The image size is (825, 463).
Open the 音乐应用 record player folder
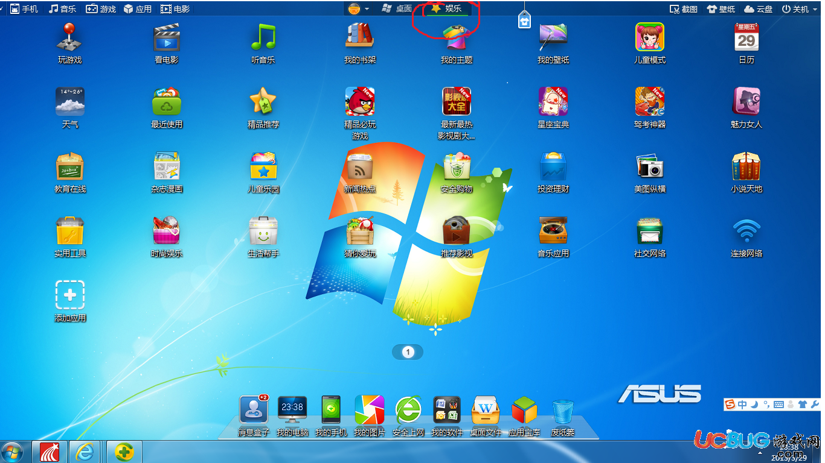553,230
